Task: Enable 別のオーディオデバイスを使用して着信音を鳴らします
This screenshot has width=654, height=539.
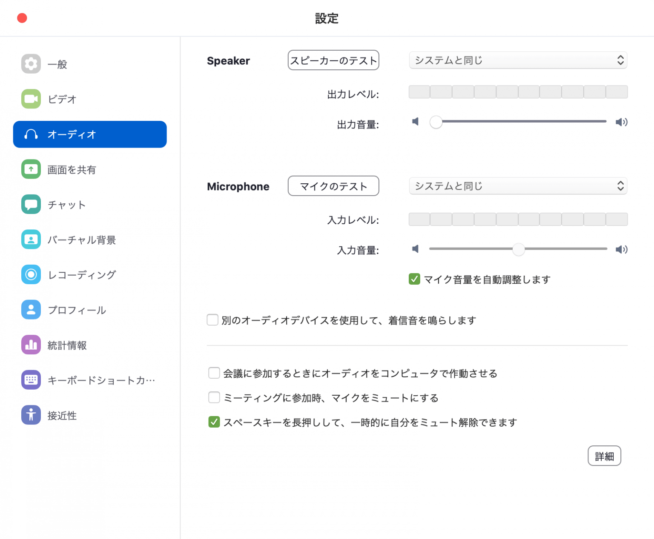Action: coord(212,319)
